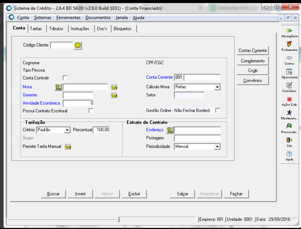
Task: Click the Conta Corrente account number field
Action: [x=202, y=78]
